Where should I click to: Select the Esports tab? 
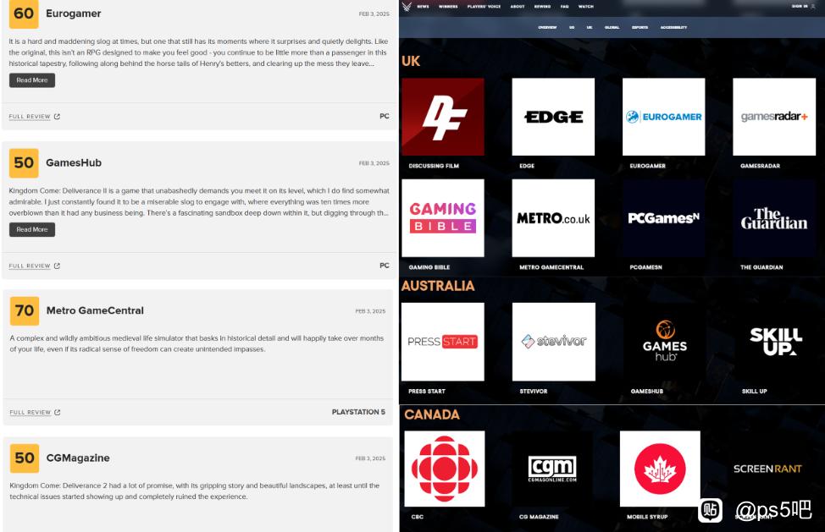tap(640, 27)
